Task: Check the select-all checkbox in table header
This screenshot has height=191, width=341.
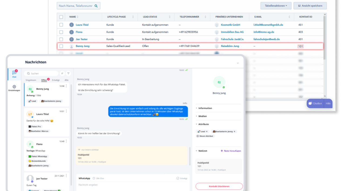Action: tap(61, 17)
